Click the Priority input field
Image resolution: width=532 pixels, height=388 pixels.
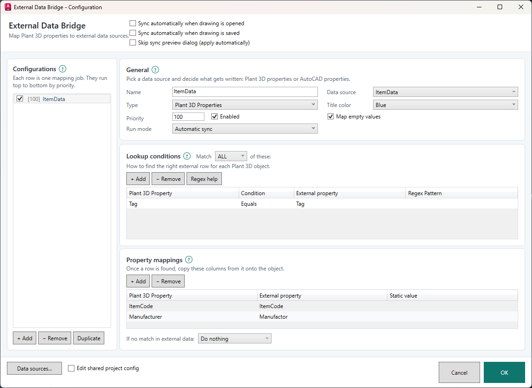pos(188,117)
